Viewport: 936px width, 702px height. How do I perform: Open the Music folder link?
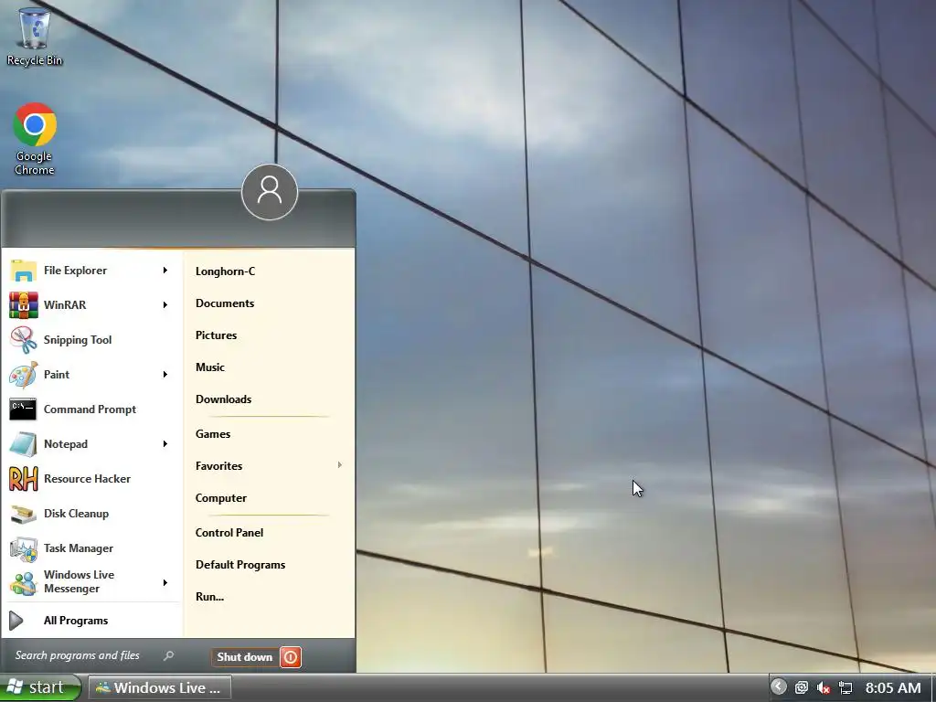pos(210,367)
